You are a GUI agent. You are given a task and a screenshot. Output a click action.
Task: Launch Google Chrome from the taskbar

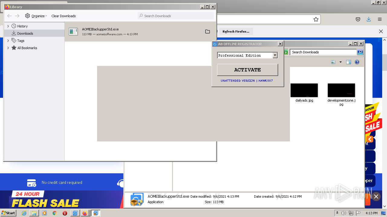click(55, 213)
